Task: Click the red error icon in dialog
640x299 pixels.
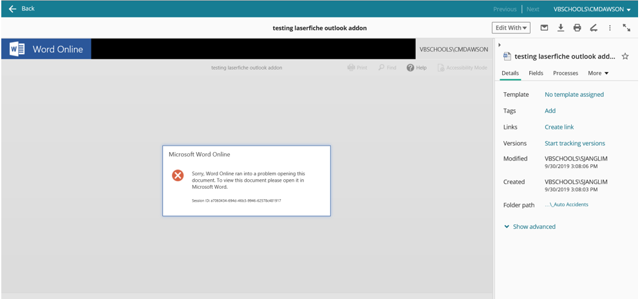Action: click(178, 176)
